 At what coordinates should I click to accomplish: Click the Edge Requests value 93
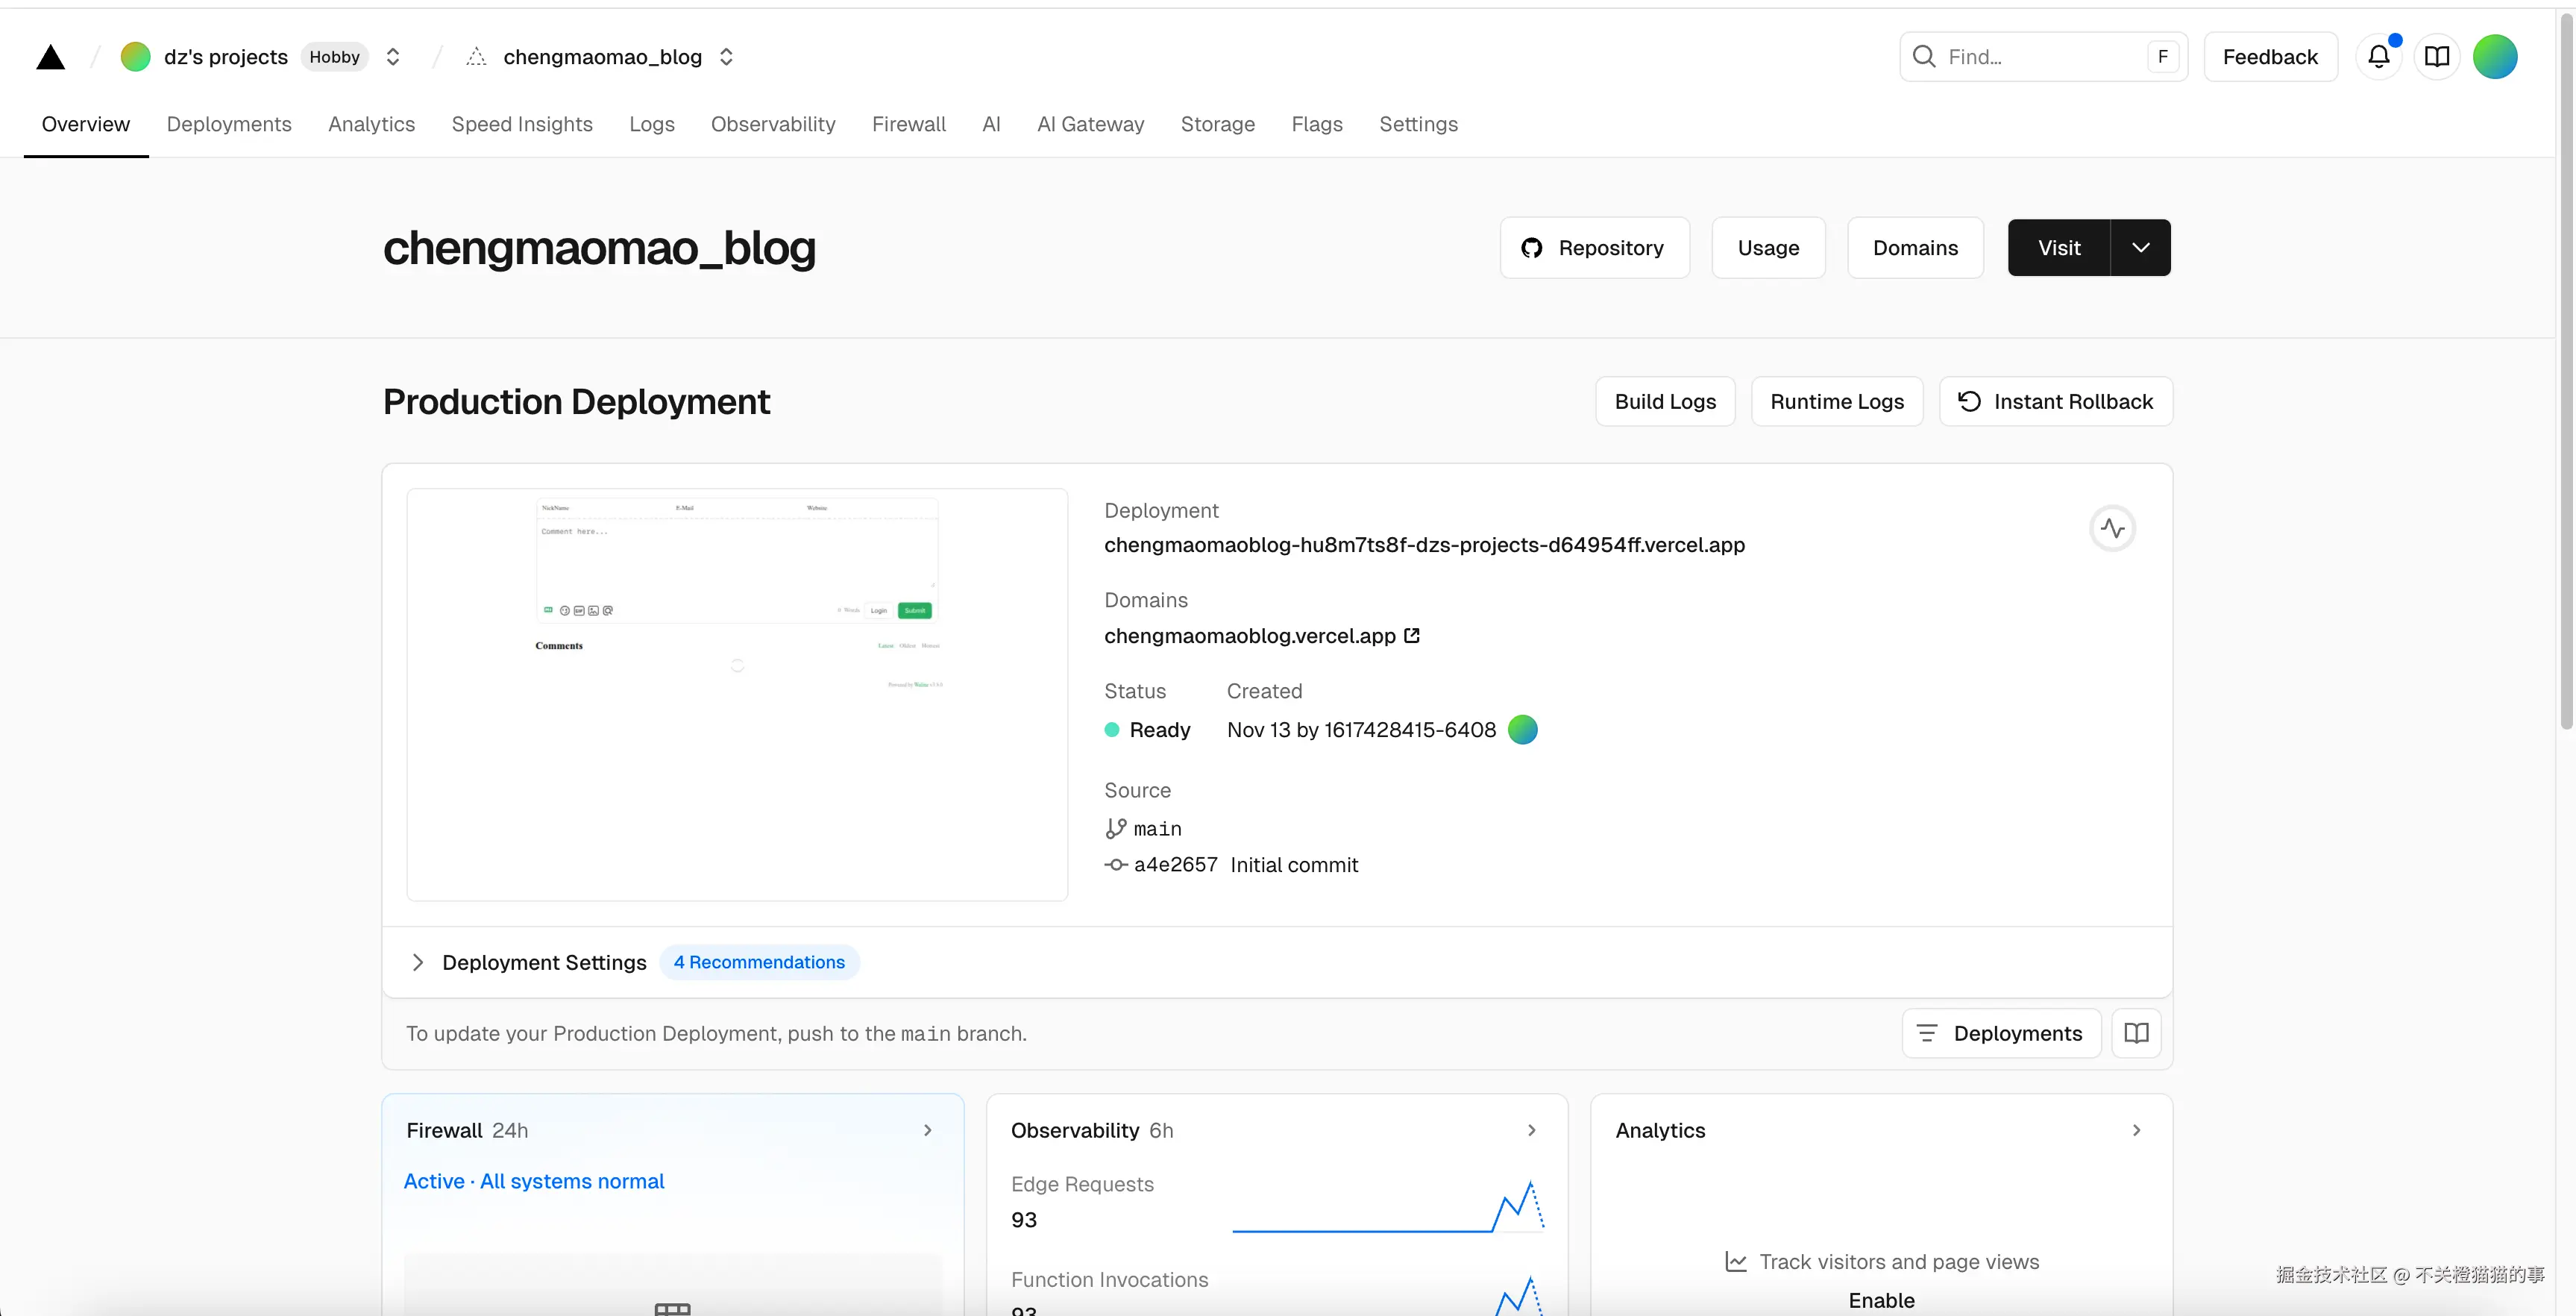1024,1220
